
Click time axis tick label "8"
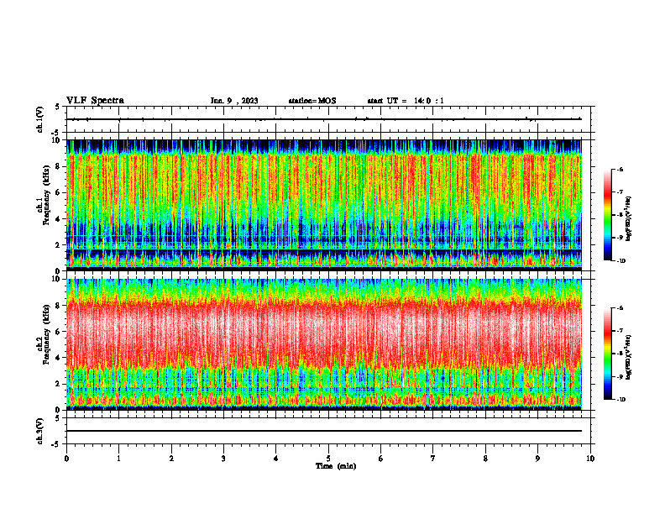(x=485, y=459)
